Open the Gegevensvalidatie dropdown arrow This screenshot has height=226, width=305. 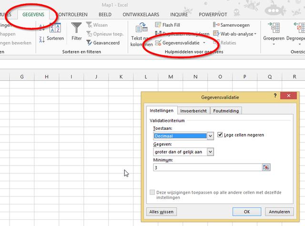(x=204, y=43)
